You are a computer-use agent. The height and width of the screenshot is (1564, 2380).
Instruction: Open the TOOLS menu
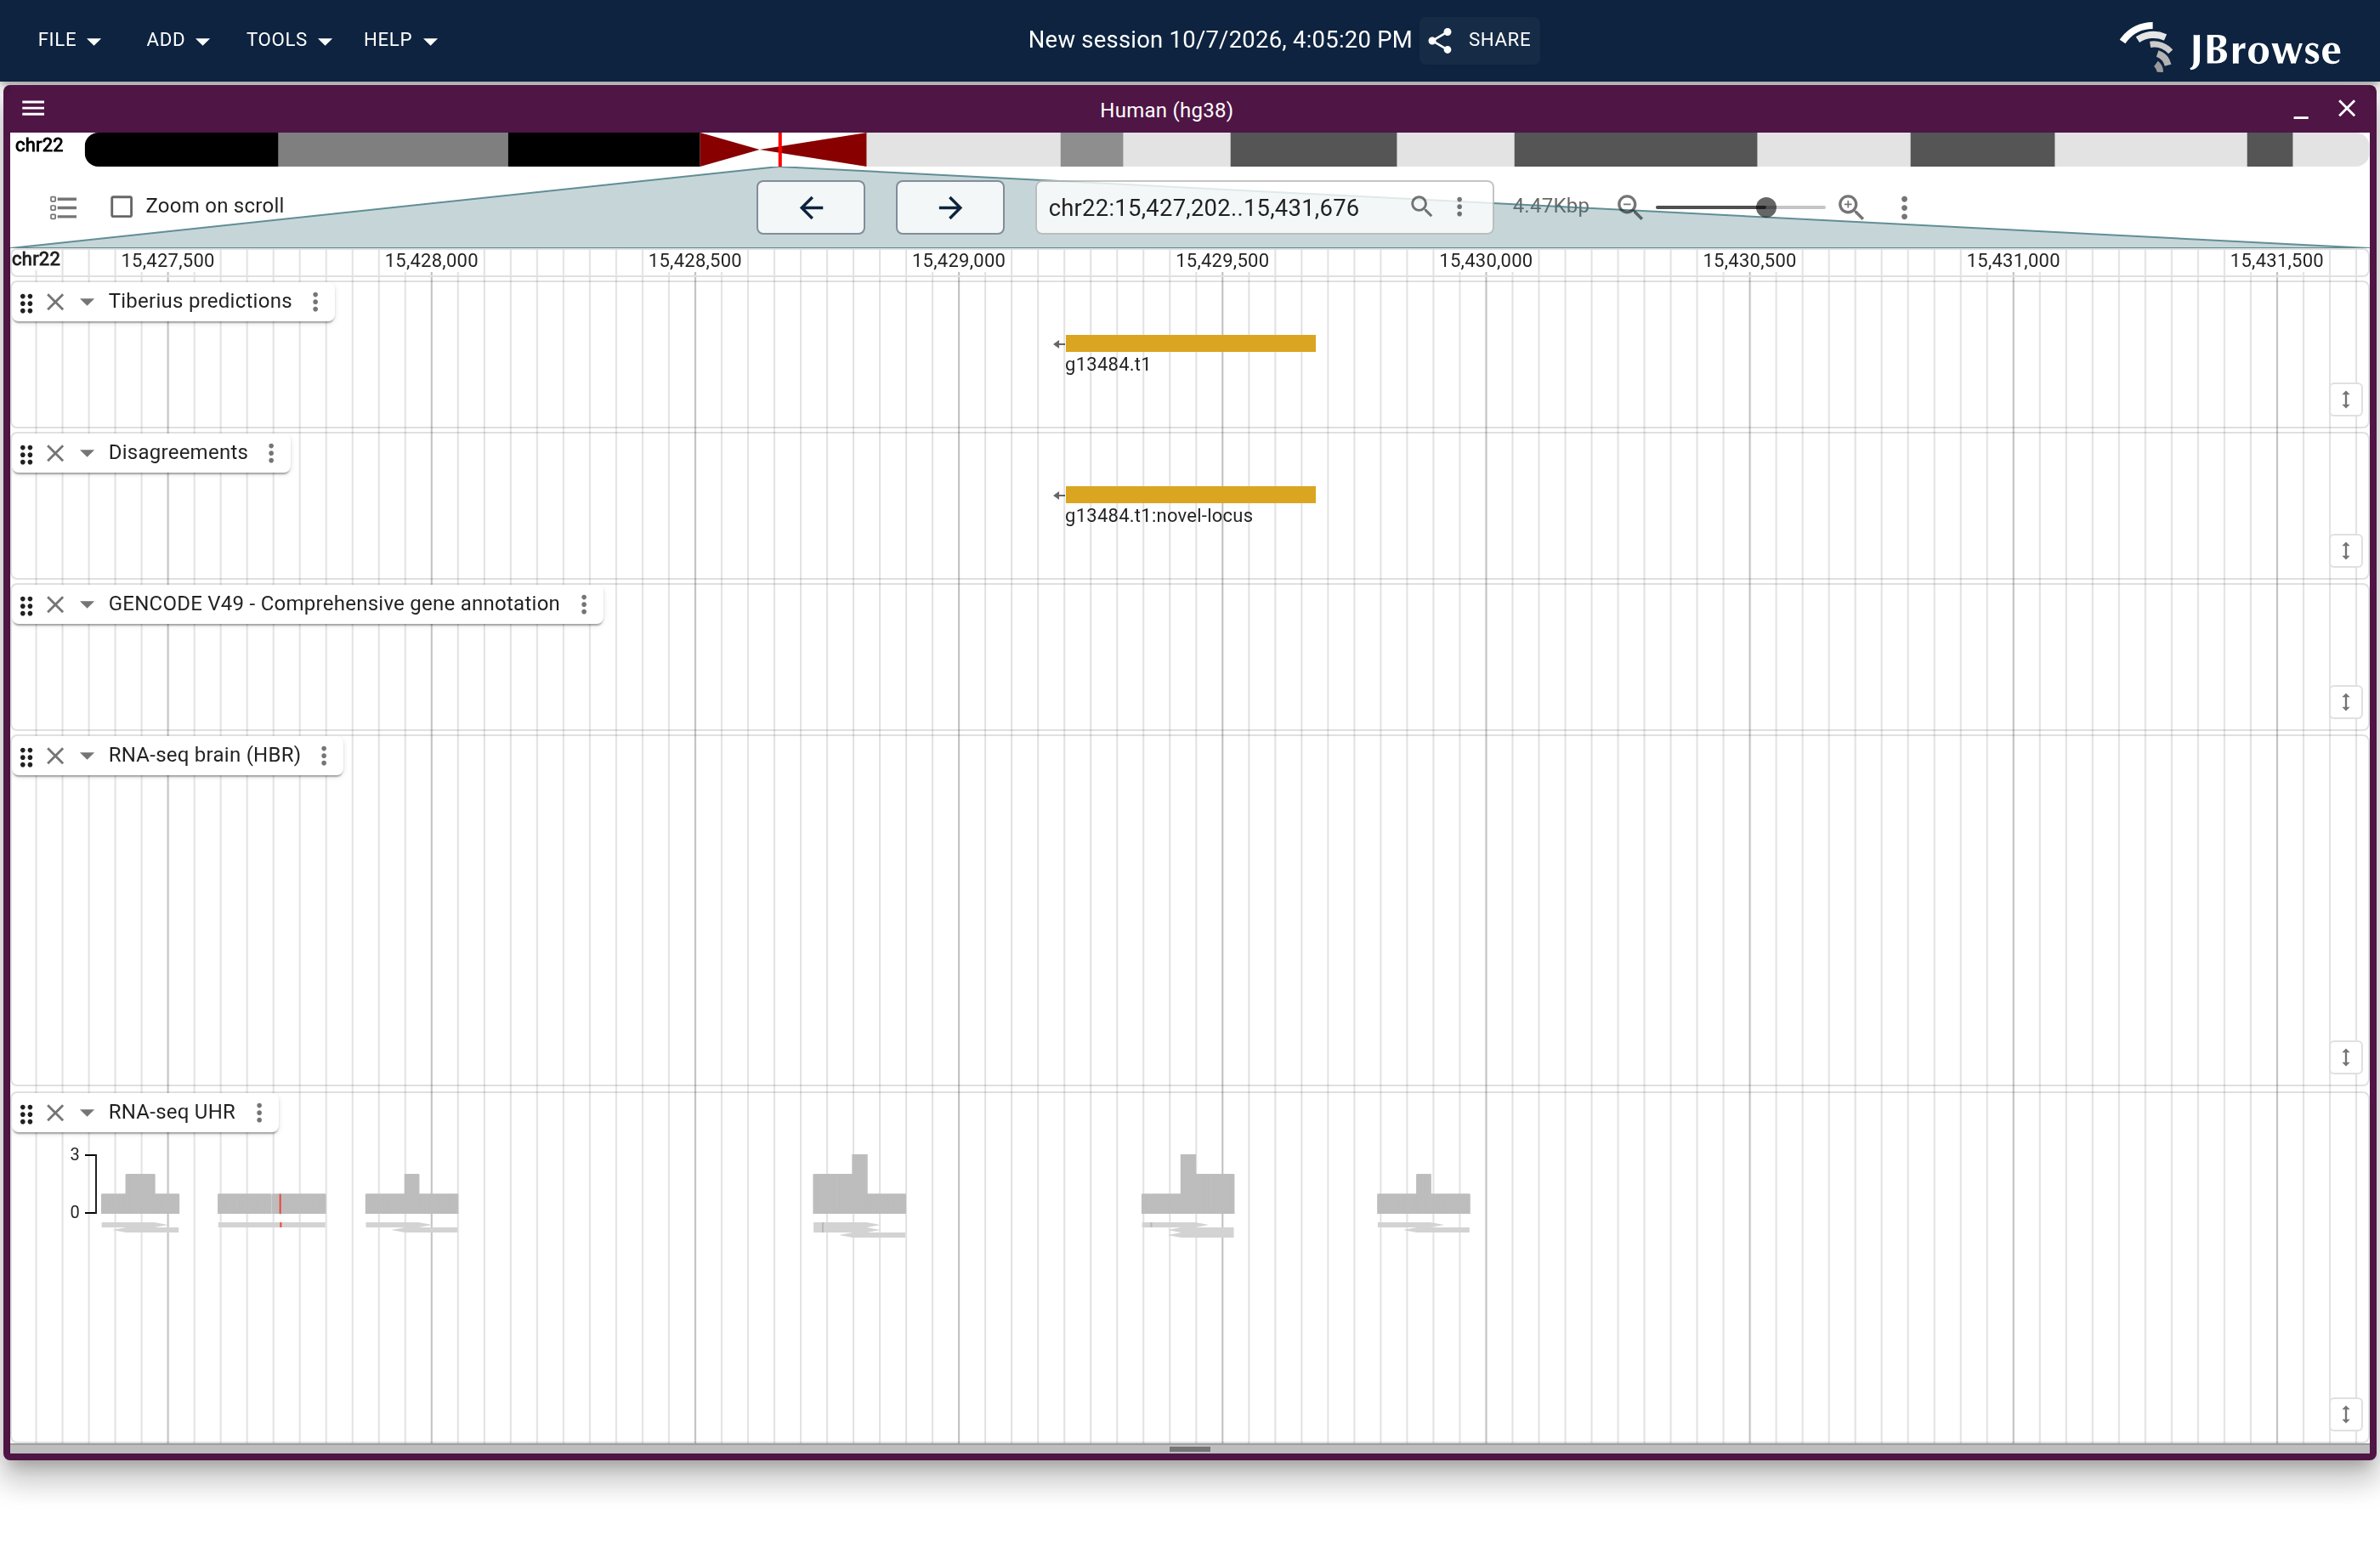click(x=289, y=40)
